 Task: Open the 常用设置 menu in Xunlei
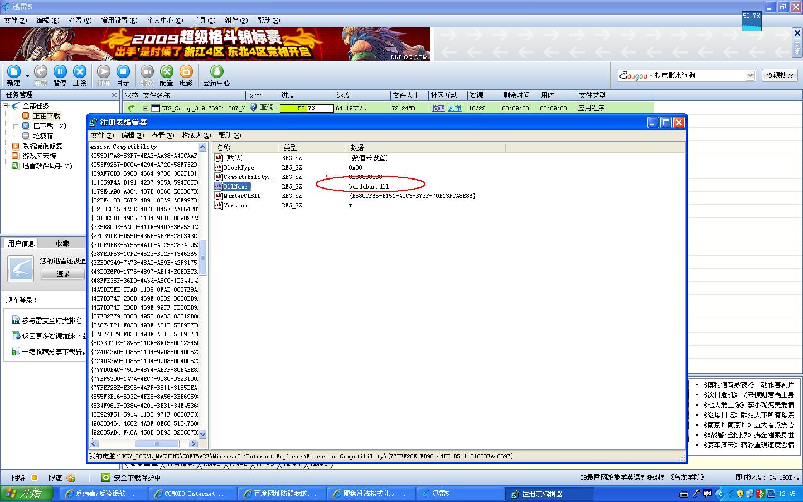[x=119, y=21]
